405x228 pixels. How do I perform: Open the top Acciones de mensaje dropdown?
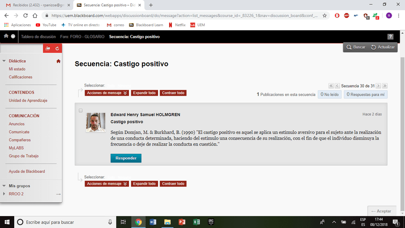tap(107, 93)
